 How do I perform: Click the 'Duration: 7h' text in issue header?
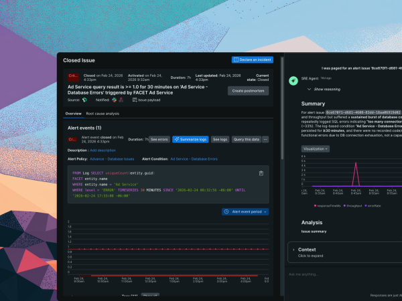click(181, 78)
